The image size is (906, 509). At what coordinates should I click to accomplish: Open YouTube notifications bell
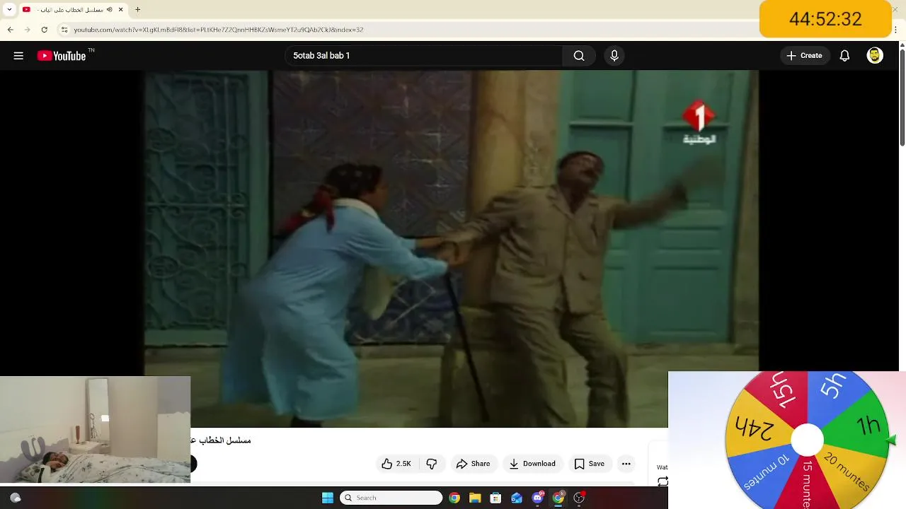coord(844,56)
